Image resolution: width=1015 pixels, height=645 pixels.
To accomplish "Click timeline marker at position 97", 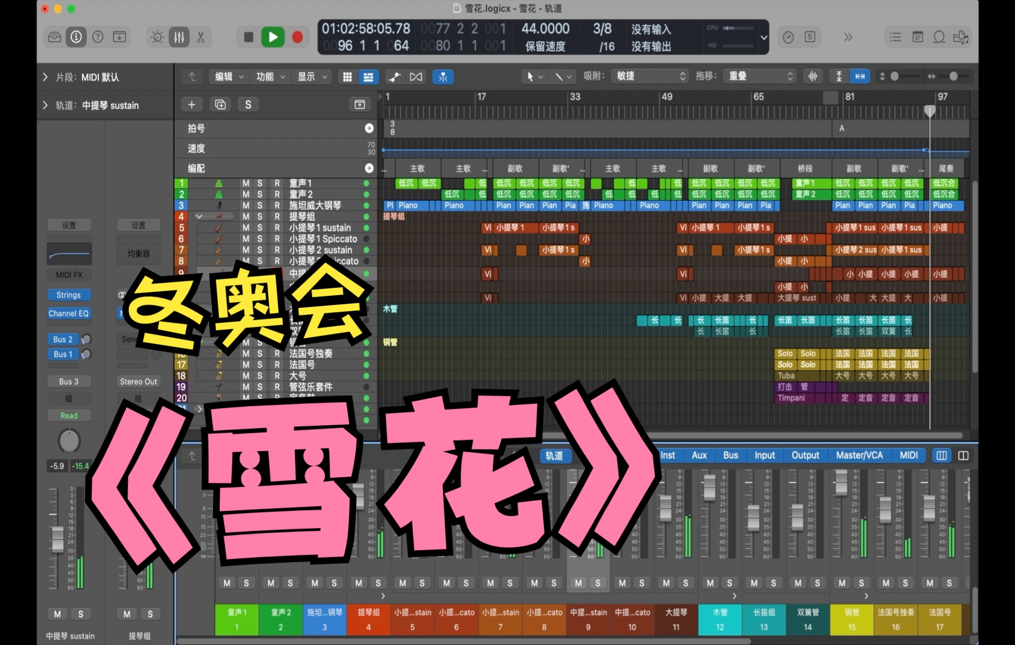I will tap(934, 96).
